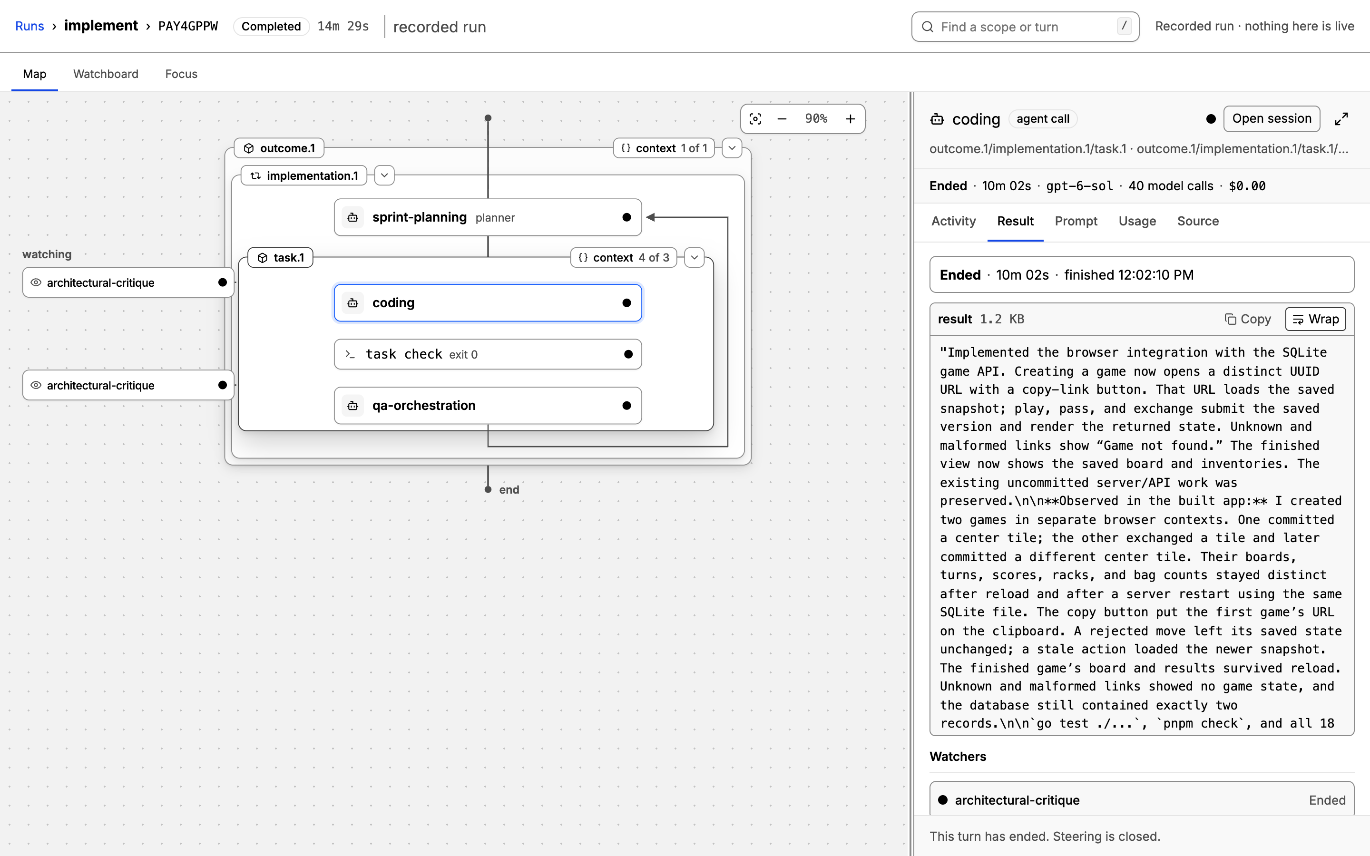The image size is (1370, 856).
Task: Select the qa-orchestration node
Action: [488, 405]
